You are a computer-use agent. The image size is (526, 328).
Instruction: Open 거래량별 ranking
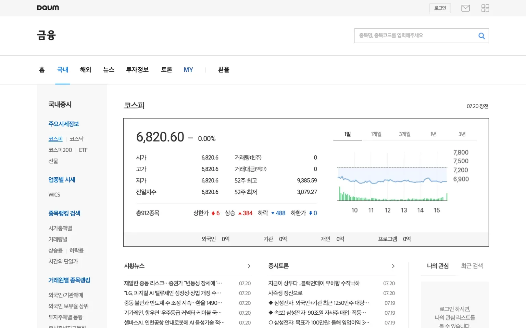click(58, 239)
